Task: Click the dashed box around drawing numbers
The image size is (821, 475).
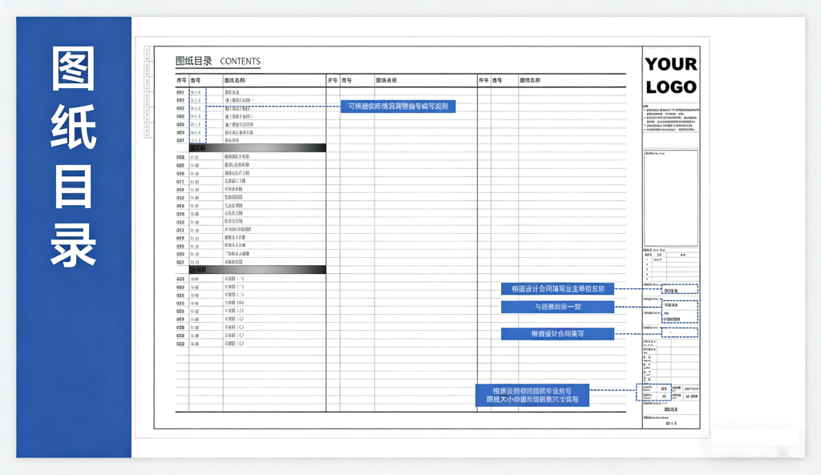Action: pos(197,117)
